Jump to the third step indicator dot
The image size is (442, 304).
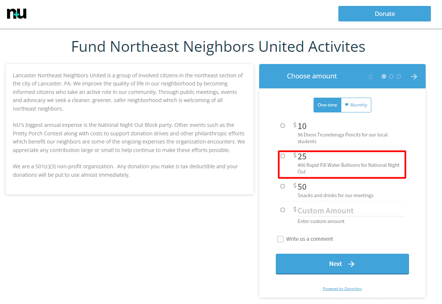(x=399, y=77)
